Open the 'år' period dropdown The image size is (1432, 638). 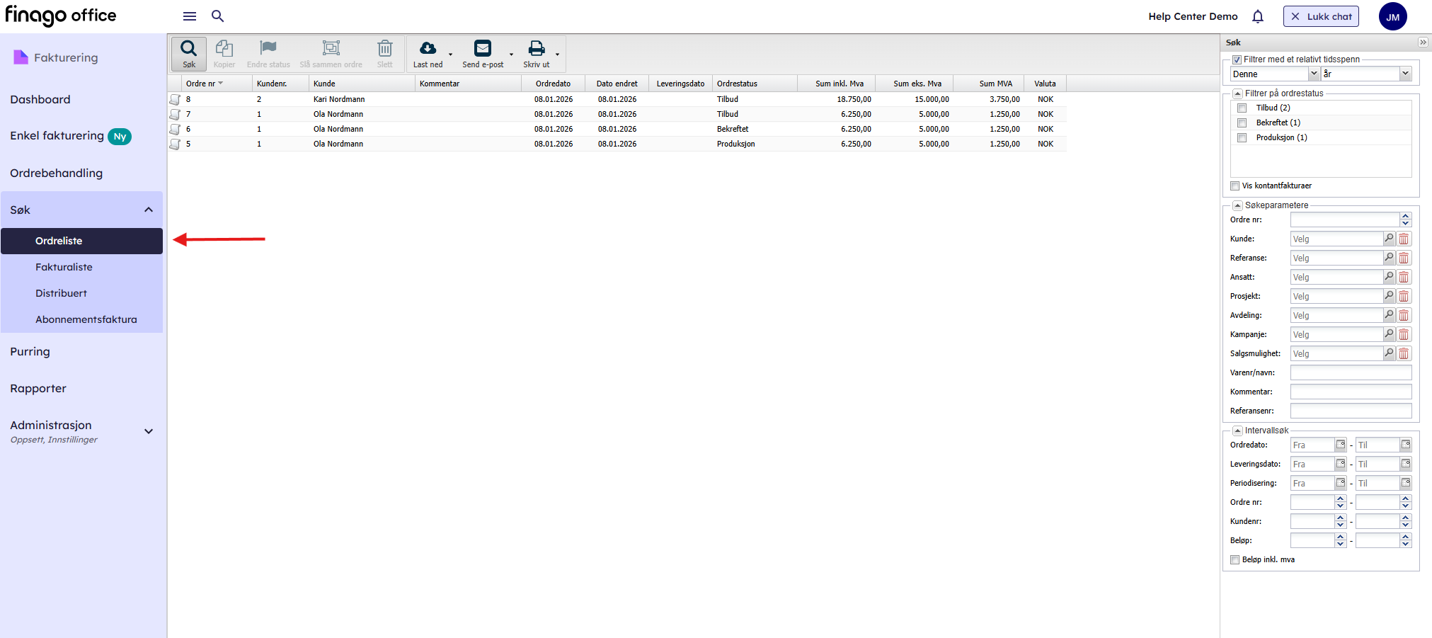click(1405, 74)
